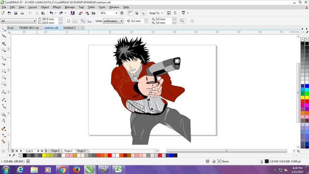Toggle Current Page layout button
The image size is (309, 174).
click(89, 21)
